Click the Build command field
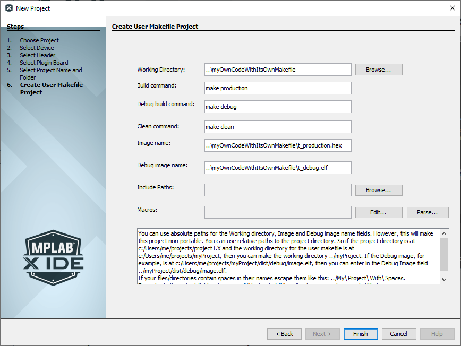The image size is (461, 346). [277, 88]
